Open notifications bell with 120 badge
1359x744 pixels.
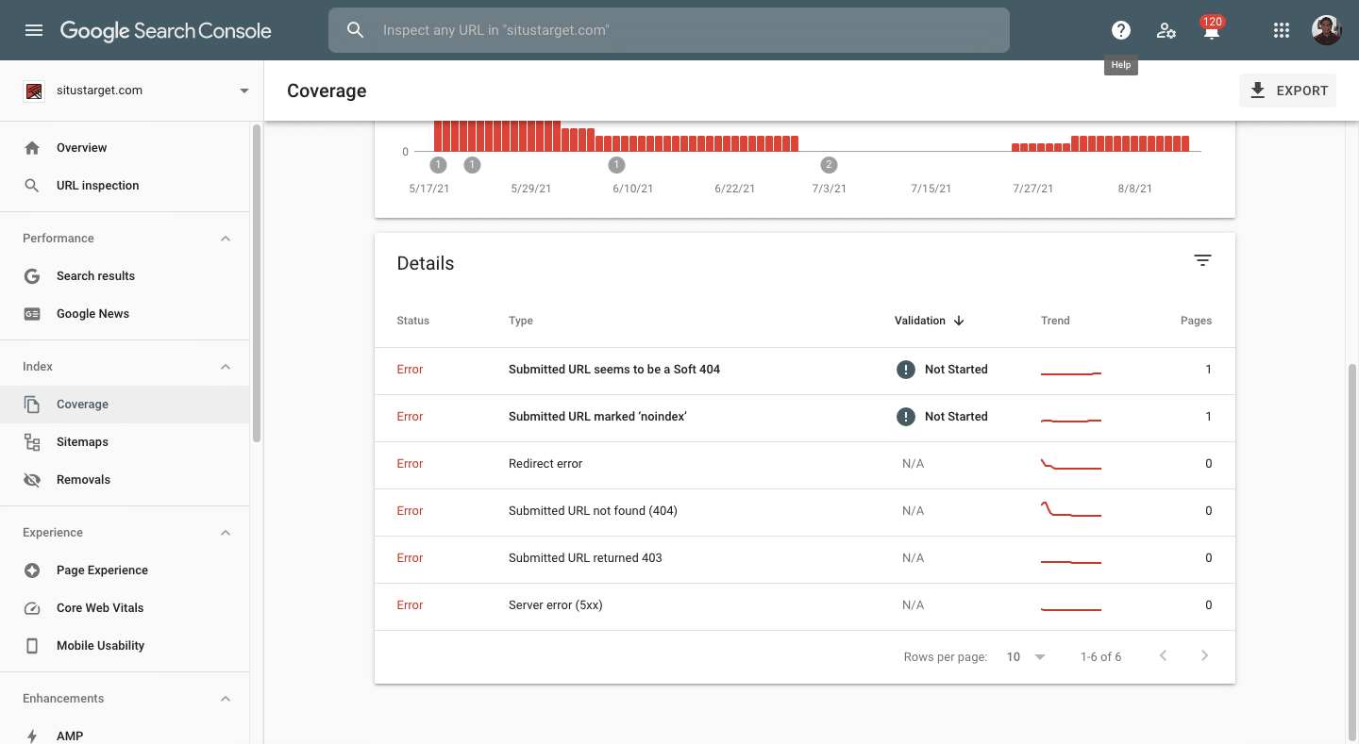[x=1212, y=29]
